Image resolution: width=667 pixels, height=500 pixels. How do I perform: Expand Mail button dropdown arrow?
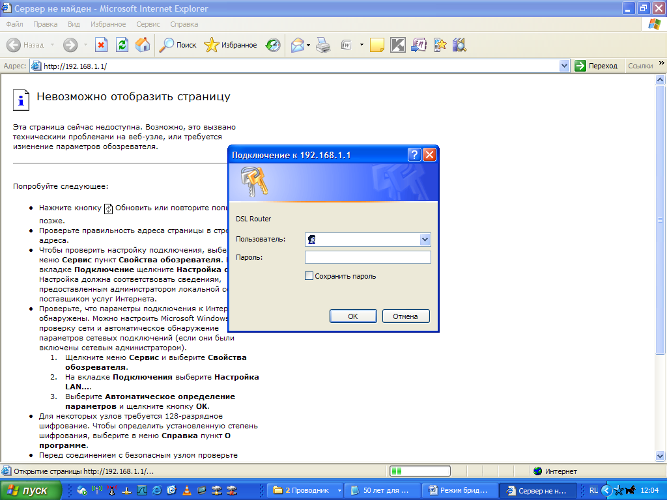[308, 45]
